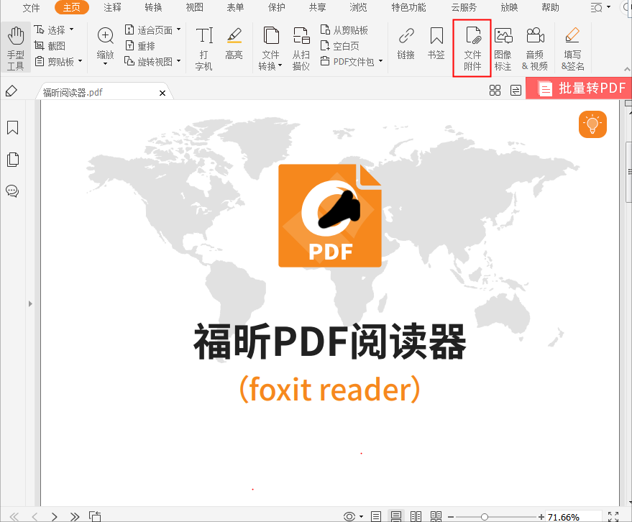Enable continuous page view mode
The image size is (632, 522).
tap(395, 516)
